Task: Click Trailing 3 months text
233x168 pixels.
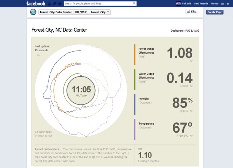Action: [x=148, y=161]
